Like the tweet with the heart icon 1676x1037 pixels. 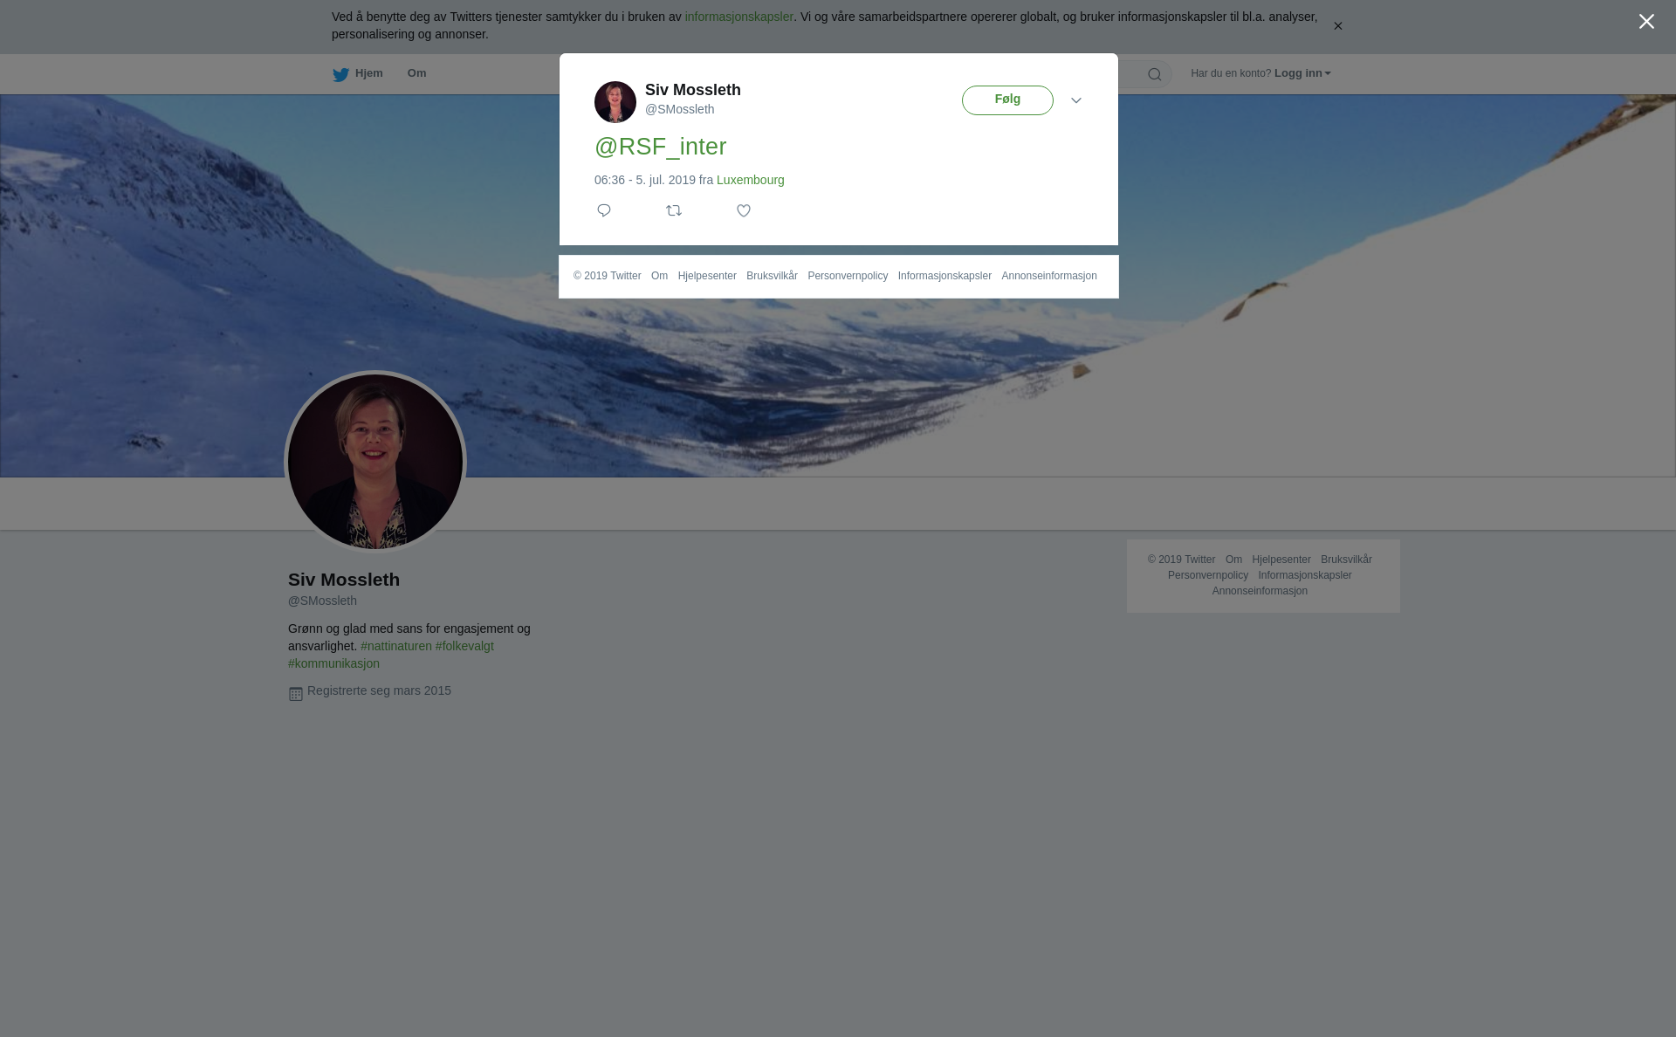(744, 210)
